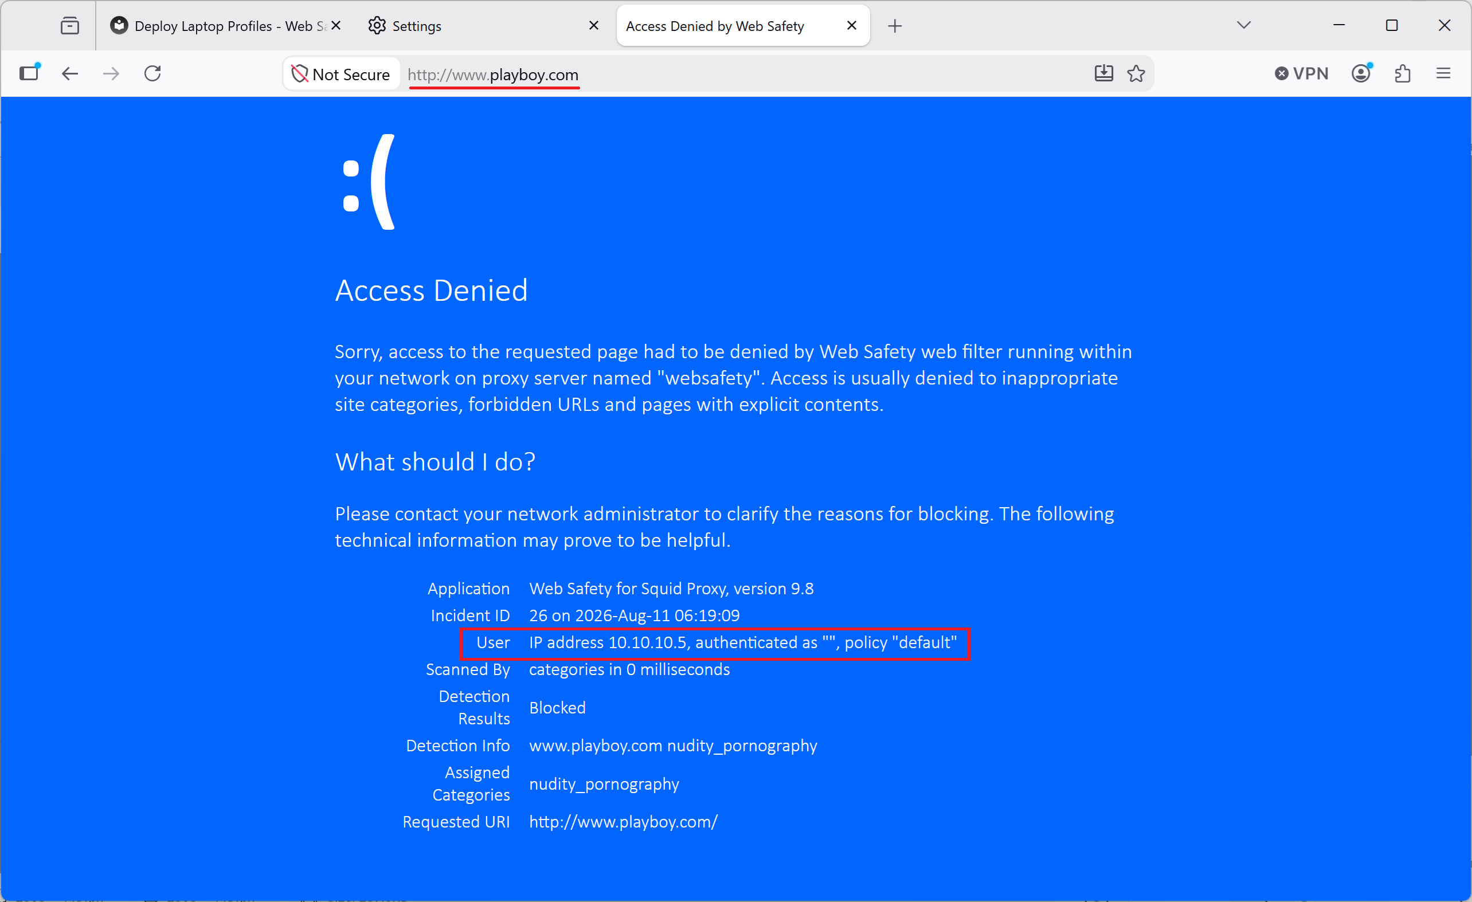Select the Web Safety for Squid Proxy version text
The height and width of the screenshot is (902, 1472).
[671, 589]
